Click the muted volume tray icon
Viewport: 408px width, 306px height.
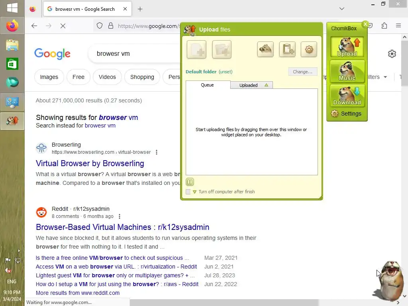(8, 271)
